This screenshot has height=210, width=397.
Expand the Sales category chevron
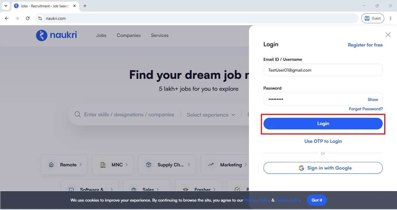click(x=158, y=190)
